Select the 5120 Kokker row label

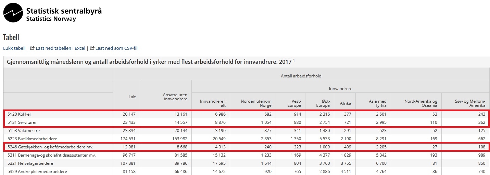pos(20,114)
